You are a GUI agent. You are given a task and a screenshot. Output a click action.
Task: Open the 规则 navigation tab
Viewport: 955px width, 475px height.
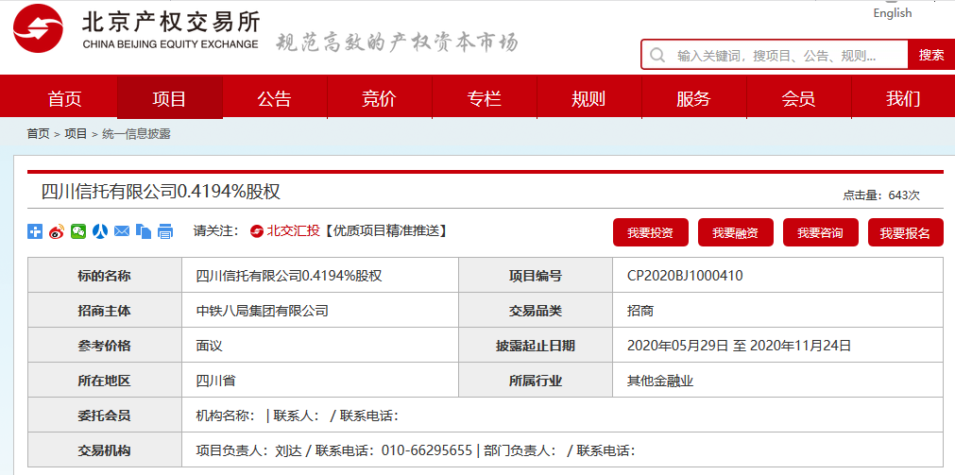(588, 98)
